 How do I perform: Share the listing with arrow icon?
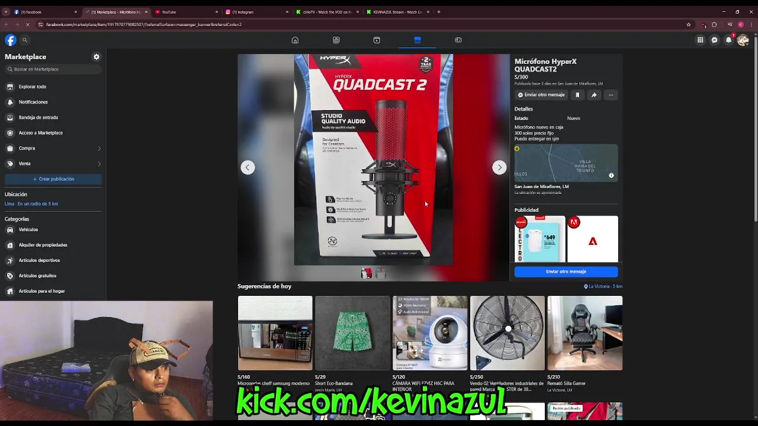pyautogui.click(x=594, y=95)
